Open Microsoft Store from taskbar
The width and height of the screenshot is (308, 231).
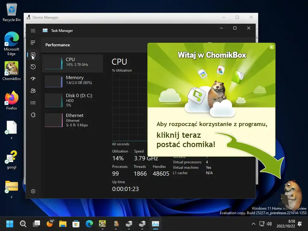click(x=76, y=224)
